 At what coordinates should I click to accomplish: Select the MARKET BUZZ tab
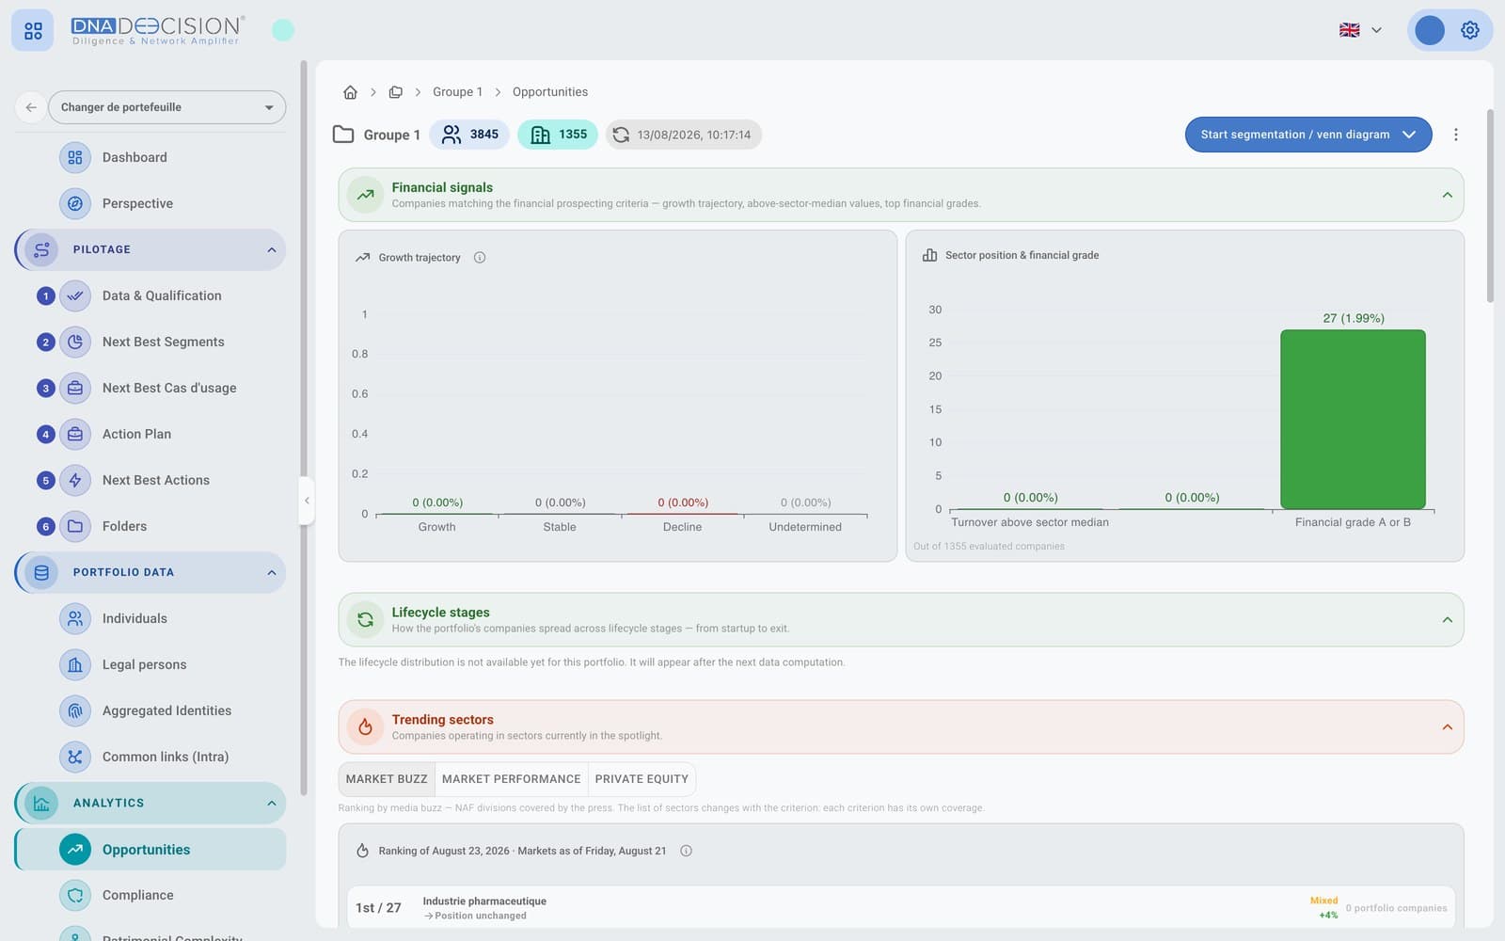click(x=387, y=779)
